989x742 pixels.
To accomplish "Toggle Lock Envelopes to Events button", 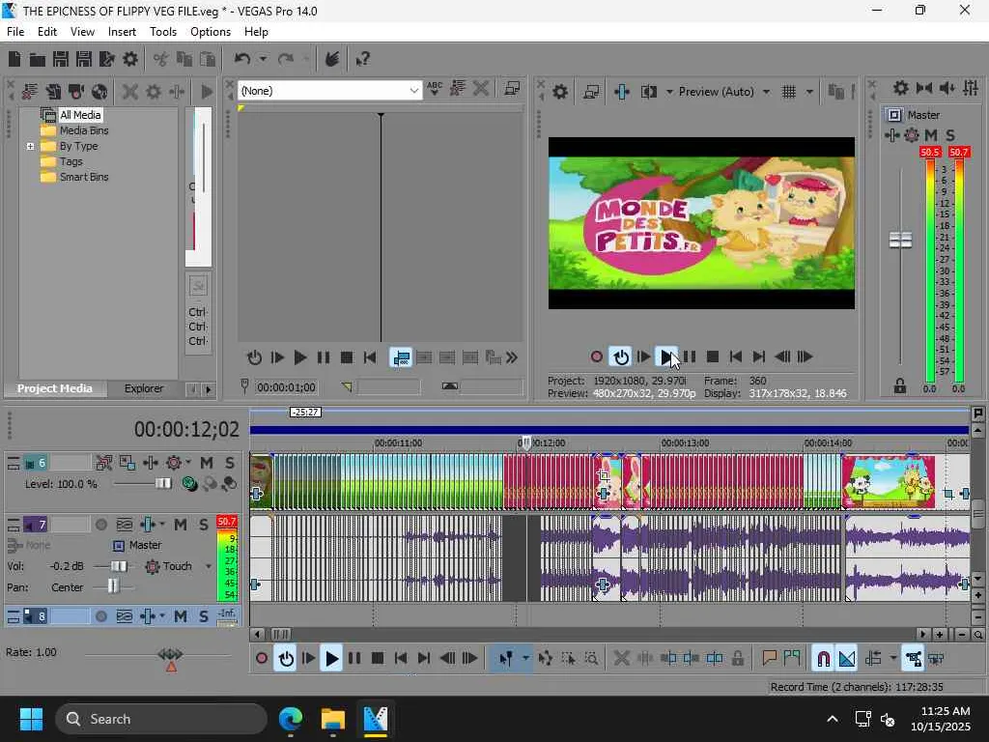I will pyautogui.click(x=914, y=658).
